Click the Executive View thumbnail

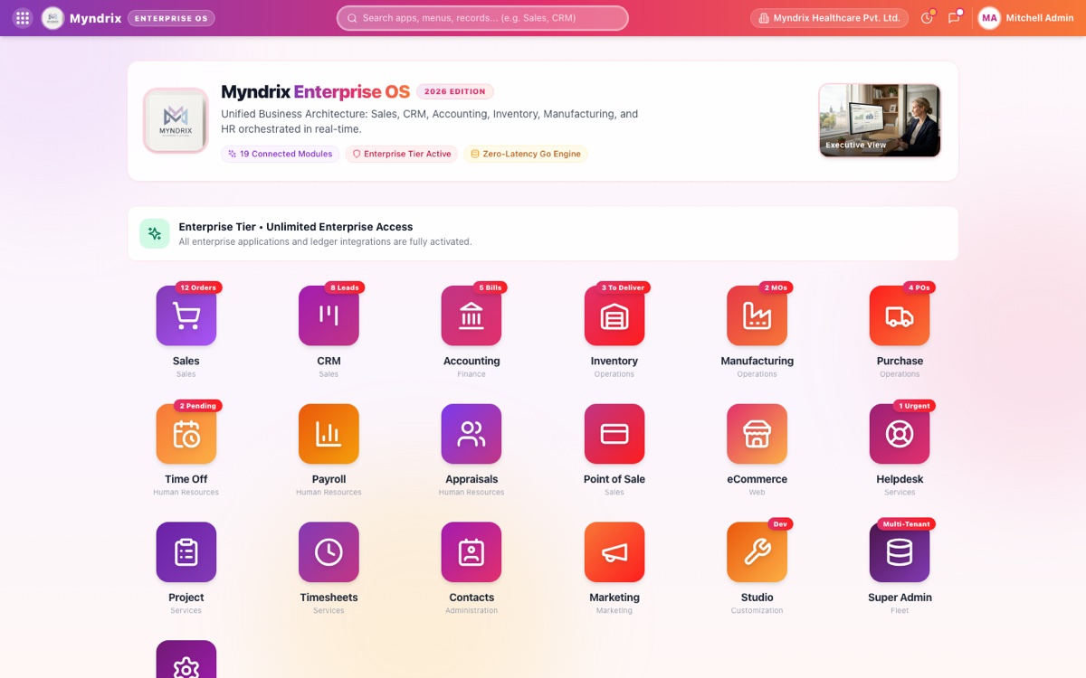[880, 120]
